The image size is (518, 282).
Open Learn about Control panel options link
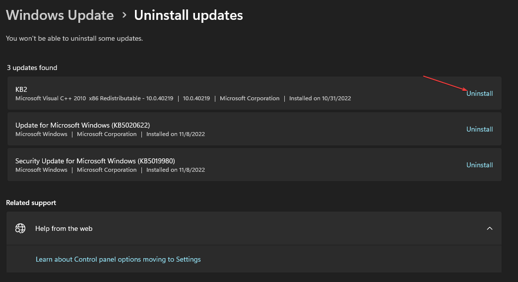tap(118, 259)
